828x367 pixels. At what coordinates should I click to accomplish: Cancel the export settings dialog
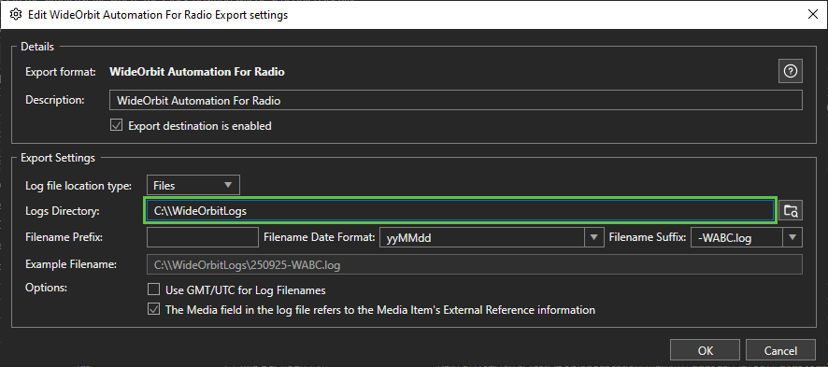[x=780, y=350]
